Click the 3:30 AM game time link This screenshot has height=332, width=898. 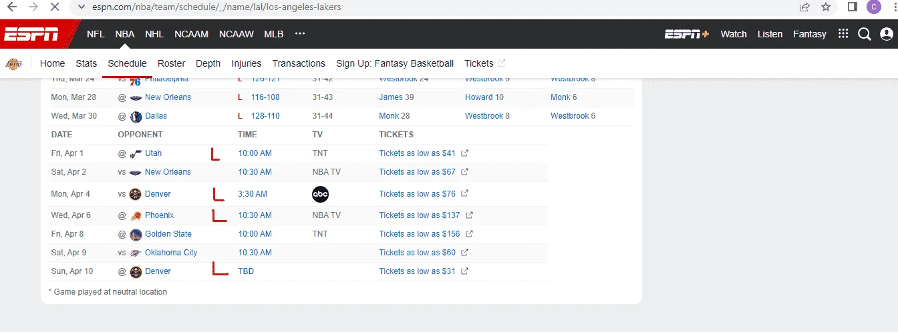point(253,194)
